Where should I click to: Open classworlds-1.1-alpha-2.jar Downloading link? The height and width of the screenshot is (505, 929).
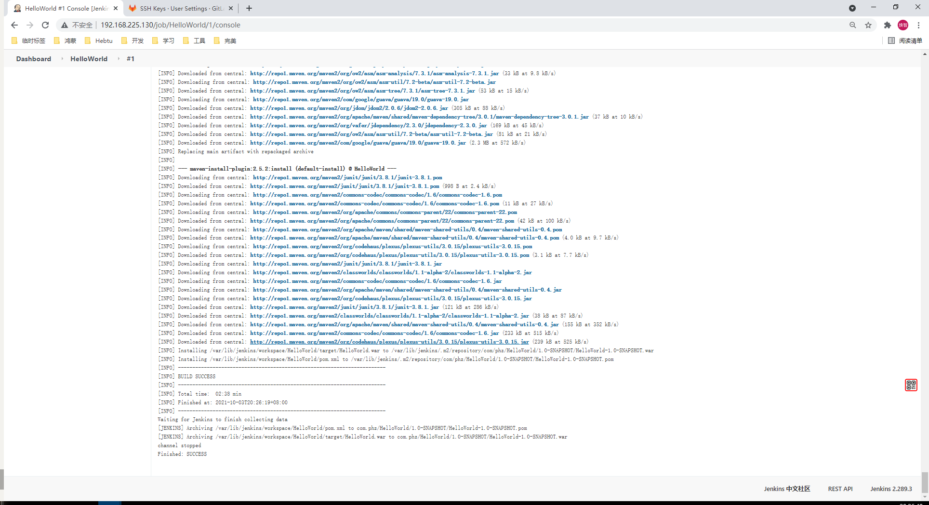click(392, 272)
